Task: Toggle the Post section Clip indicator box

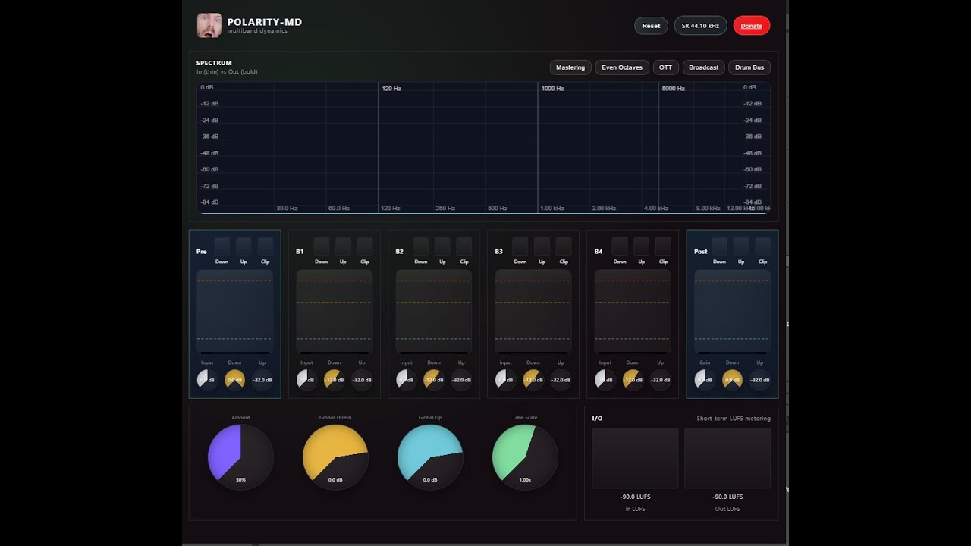Action: click(x=762, y=246)
